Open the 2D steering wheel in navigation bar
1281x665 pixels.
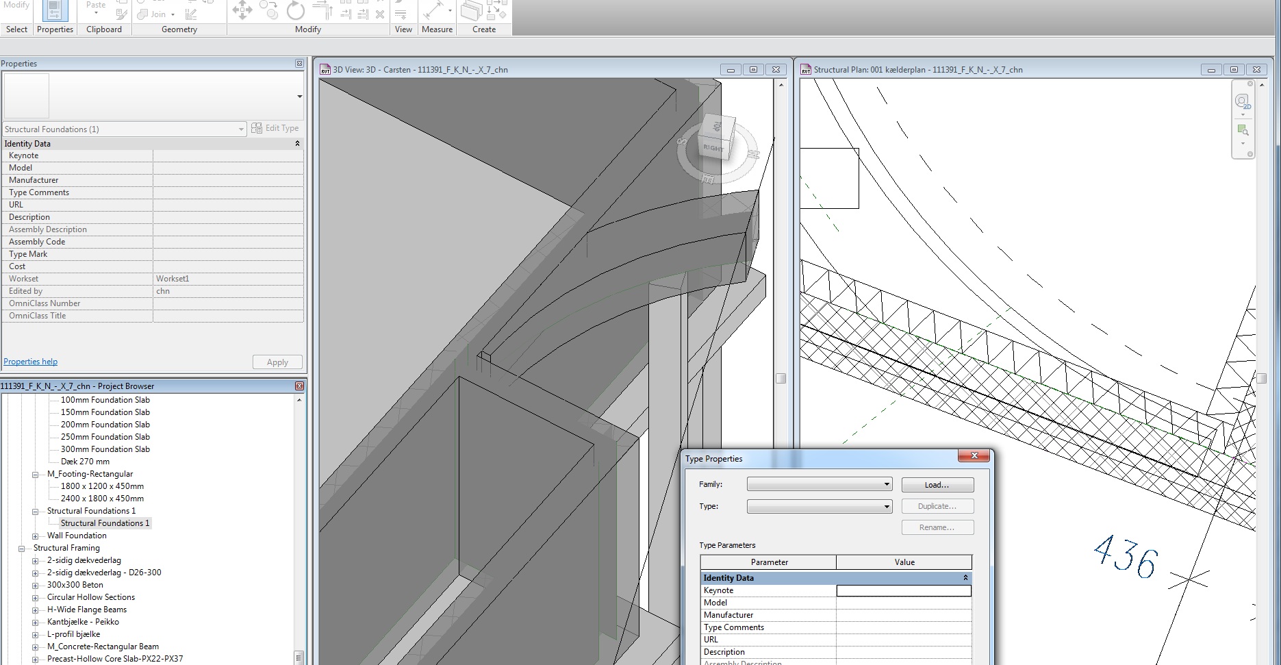(x=1243, y=102)
